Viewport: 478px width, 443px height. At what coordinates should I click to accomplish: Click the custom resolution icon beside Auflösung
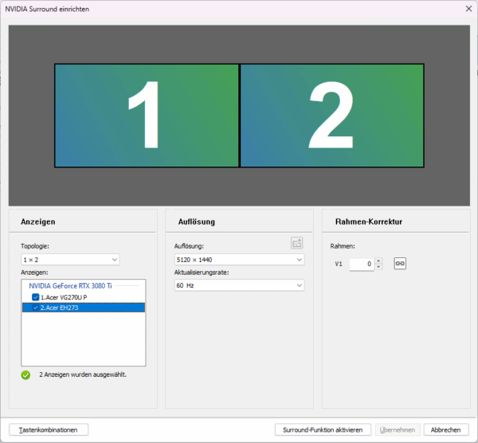pyautogui.click(x=296, y=243)
